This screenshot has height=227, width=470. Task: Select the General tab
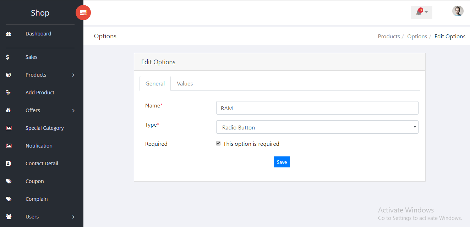coord(155,84)
